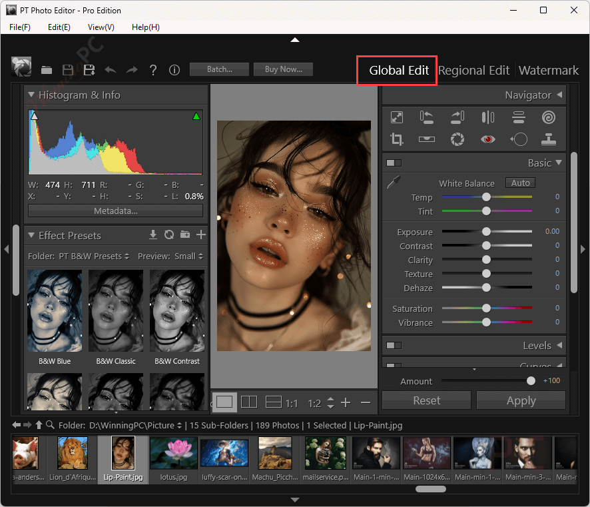This screenshot has width=590, height=507.
Task: Zoom out with the minus icon below preview
Action: click(x=366, y=403)
